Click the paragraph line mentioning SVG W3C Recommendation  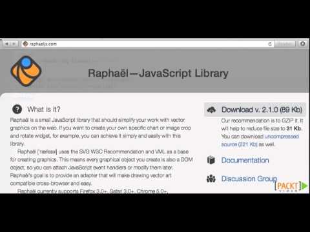103,151
